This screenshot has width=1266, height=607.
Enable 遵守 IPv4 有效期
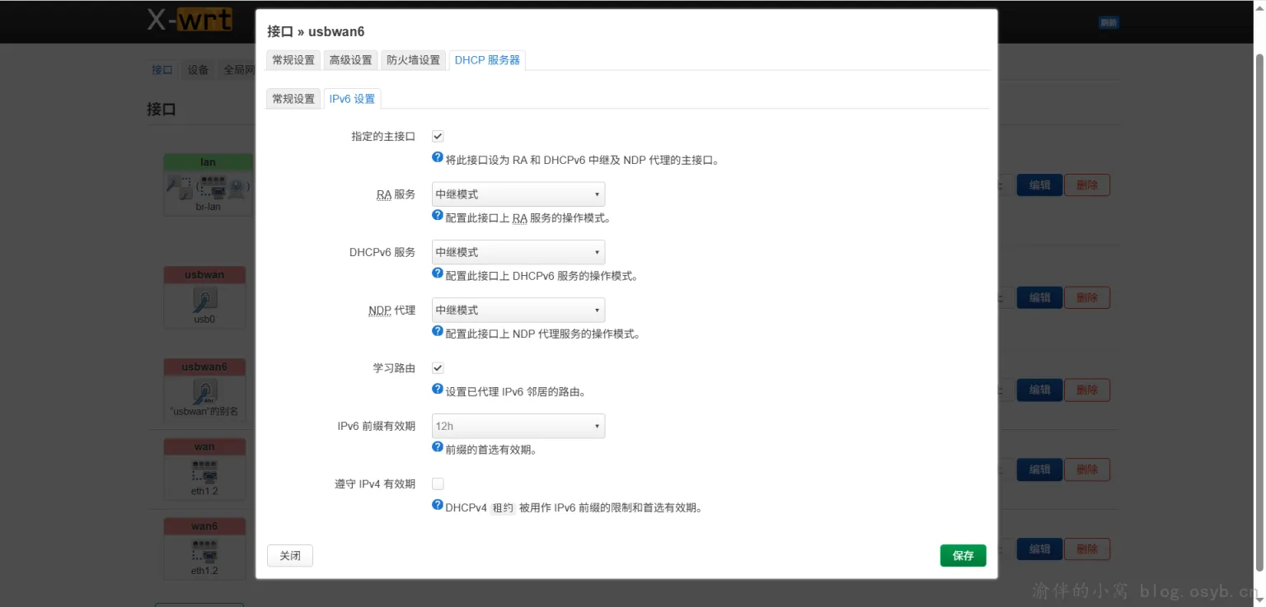coord(437,483)
